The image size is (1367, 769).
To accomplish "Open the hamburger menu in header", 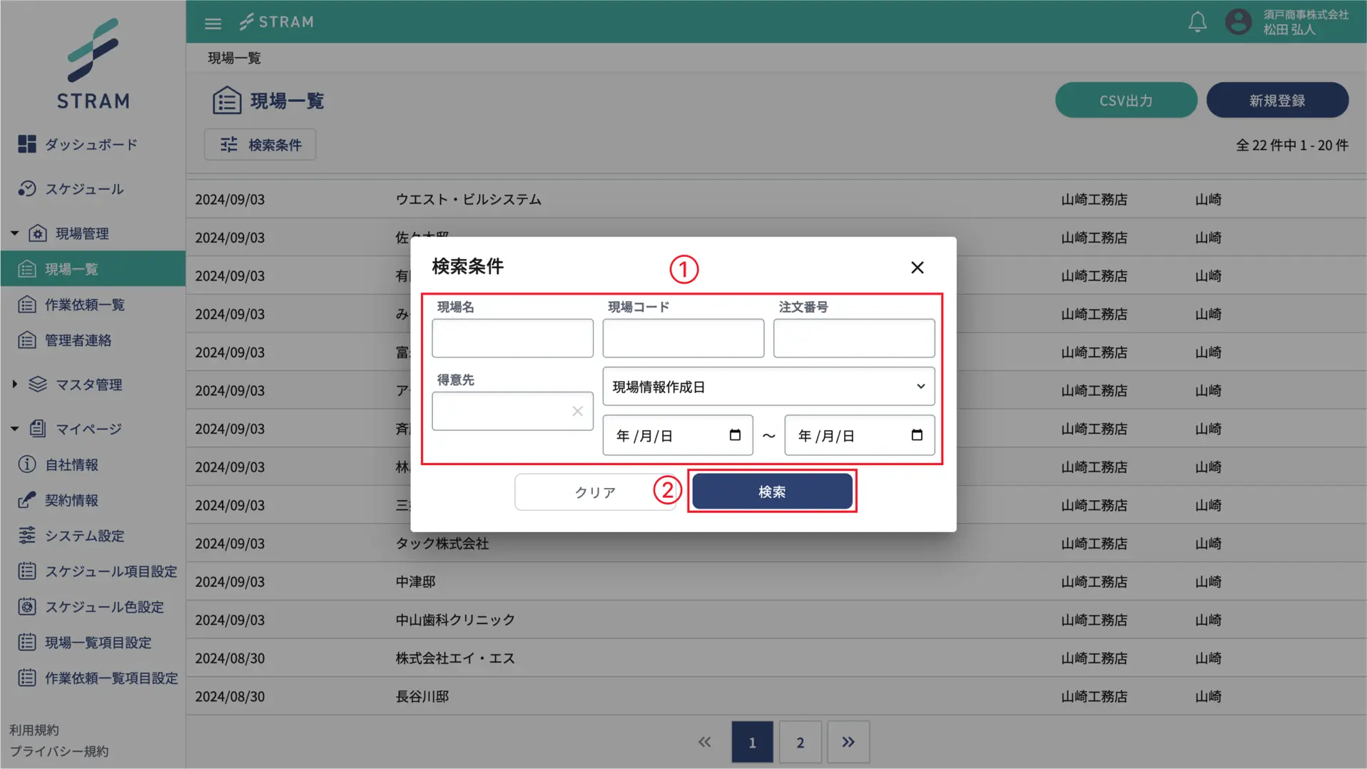I will pyautogui.click(x=213, y=23).
